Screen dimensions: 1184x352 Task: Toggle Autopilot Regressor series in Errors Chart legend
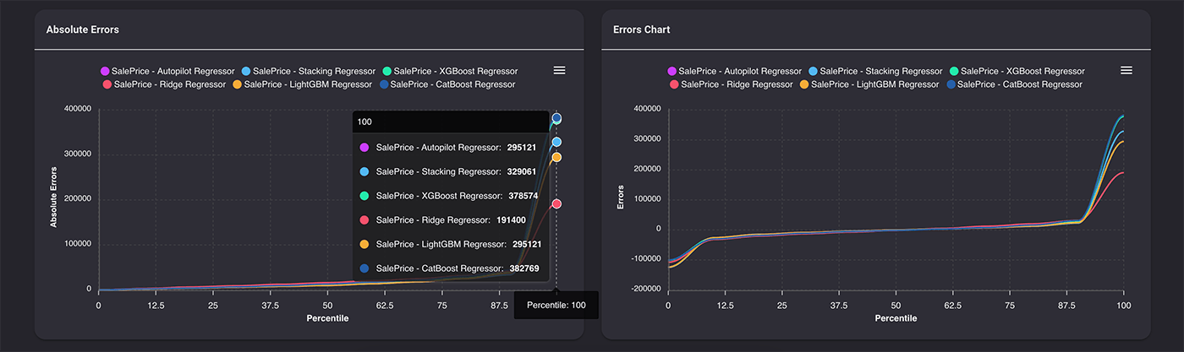(x=735, y=71)
